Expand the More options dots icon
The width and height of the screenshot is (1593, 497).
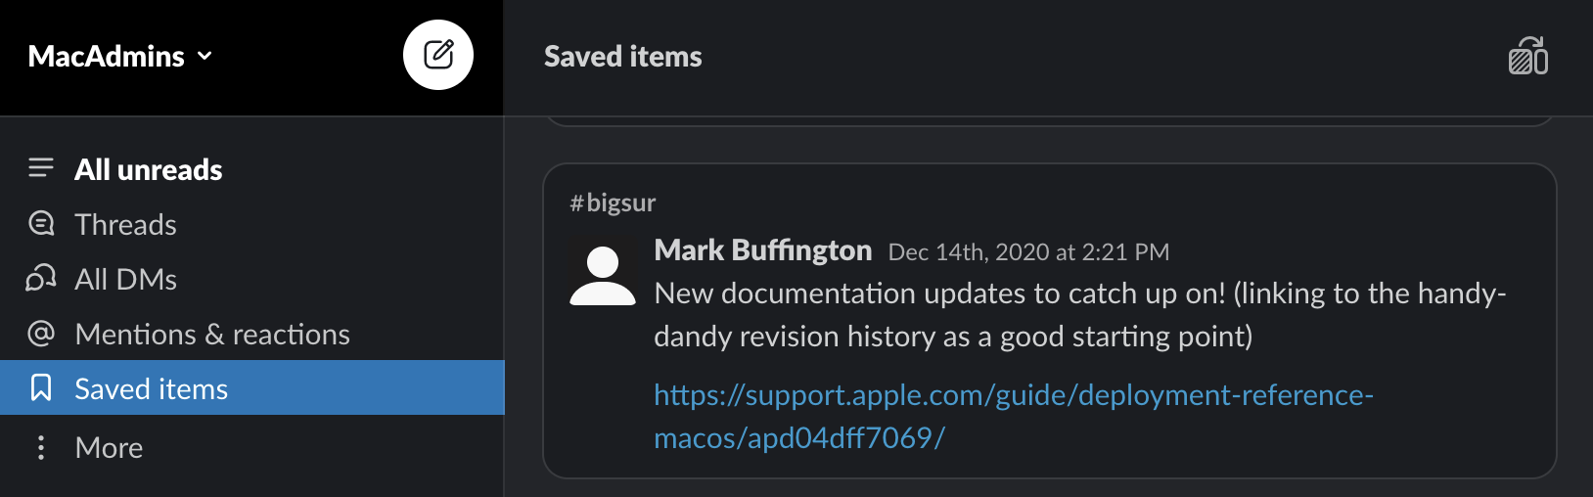pyautogui.click(x=41, y=447)
